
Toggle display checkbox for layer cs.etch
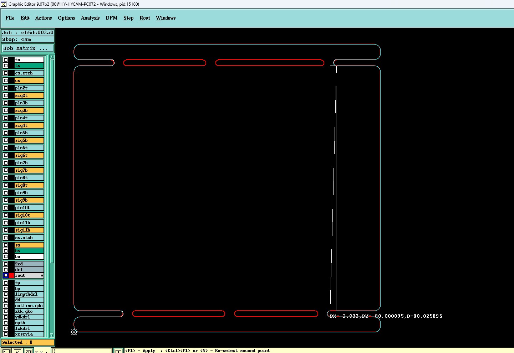6,73
